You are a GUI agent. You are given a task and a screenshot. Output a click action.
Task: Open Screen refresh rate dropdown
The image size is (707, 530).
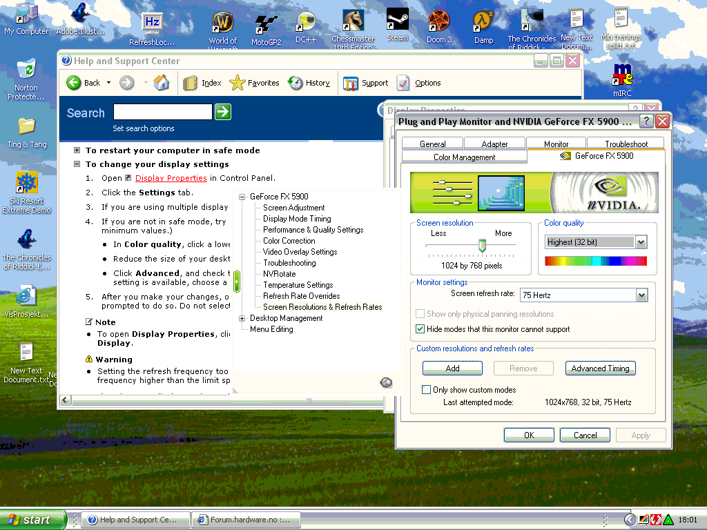coord(641,295)
